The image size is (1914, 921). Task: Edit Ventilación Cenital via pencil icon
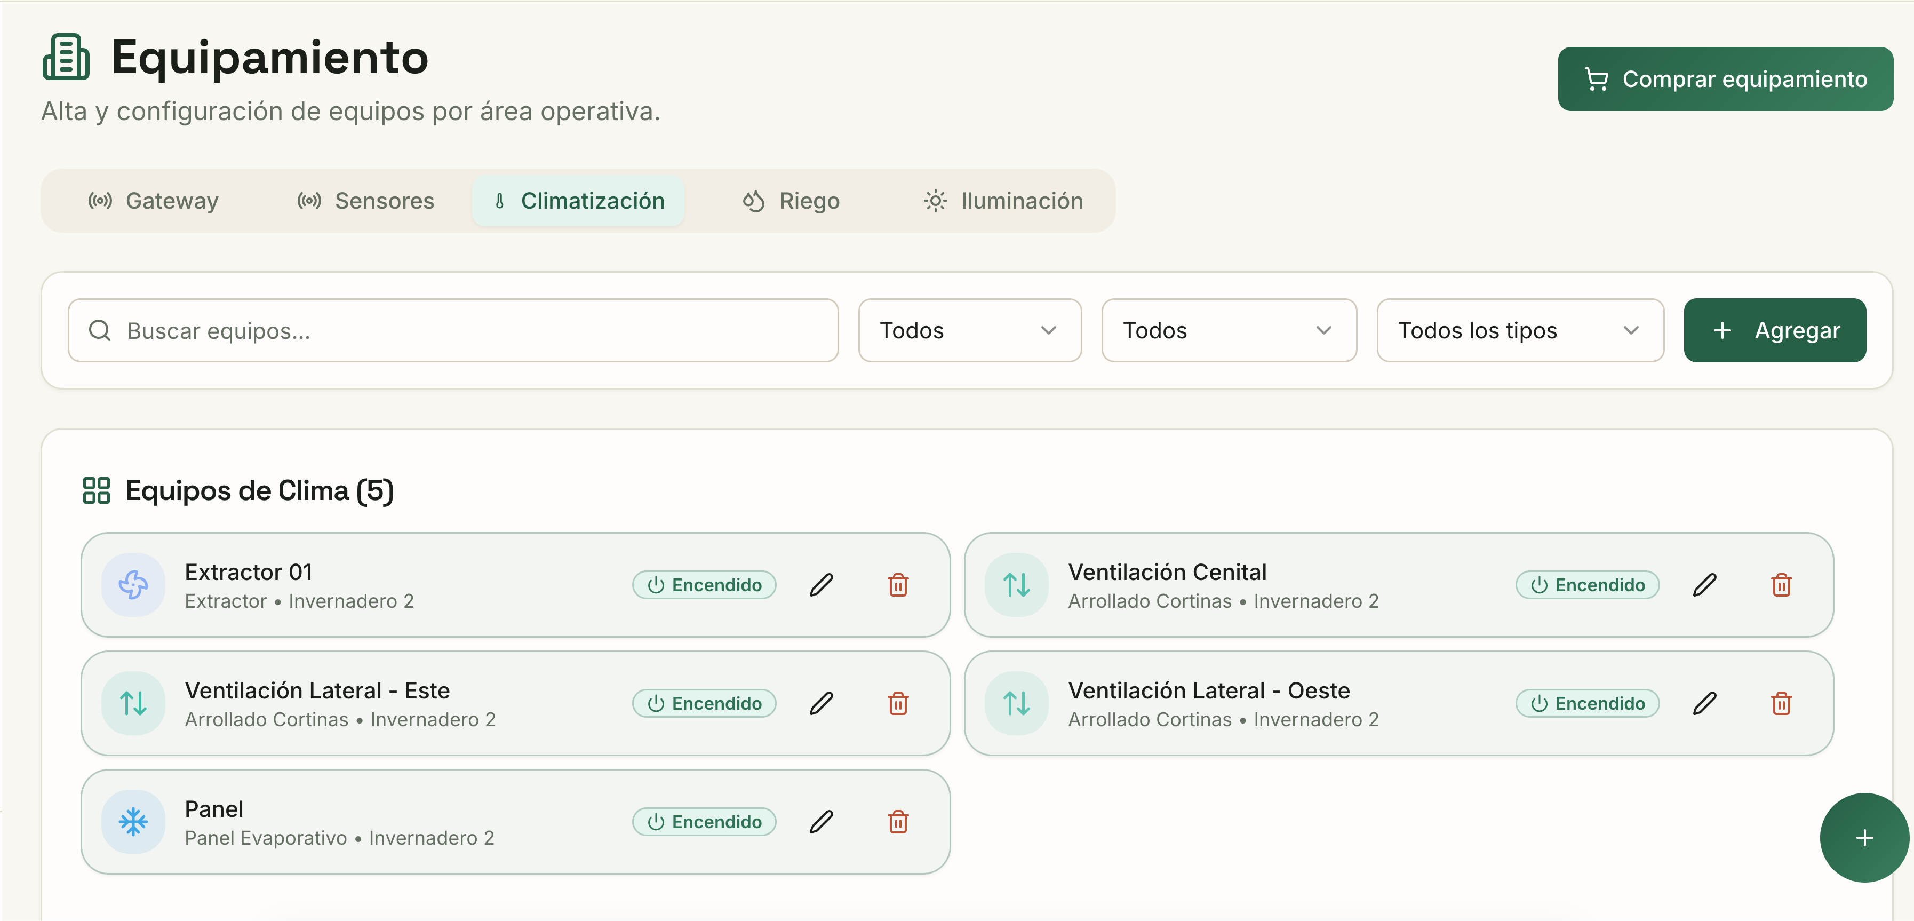click(1704, 585)
